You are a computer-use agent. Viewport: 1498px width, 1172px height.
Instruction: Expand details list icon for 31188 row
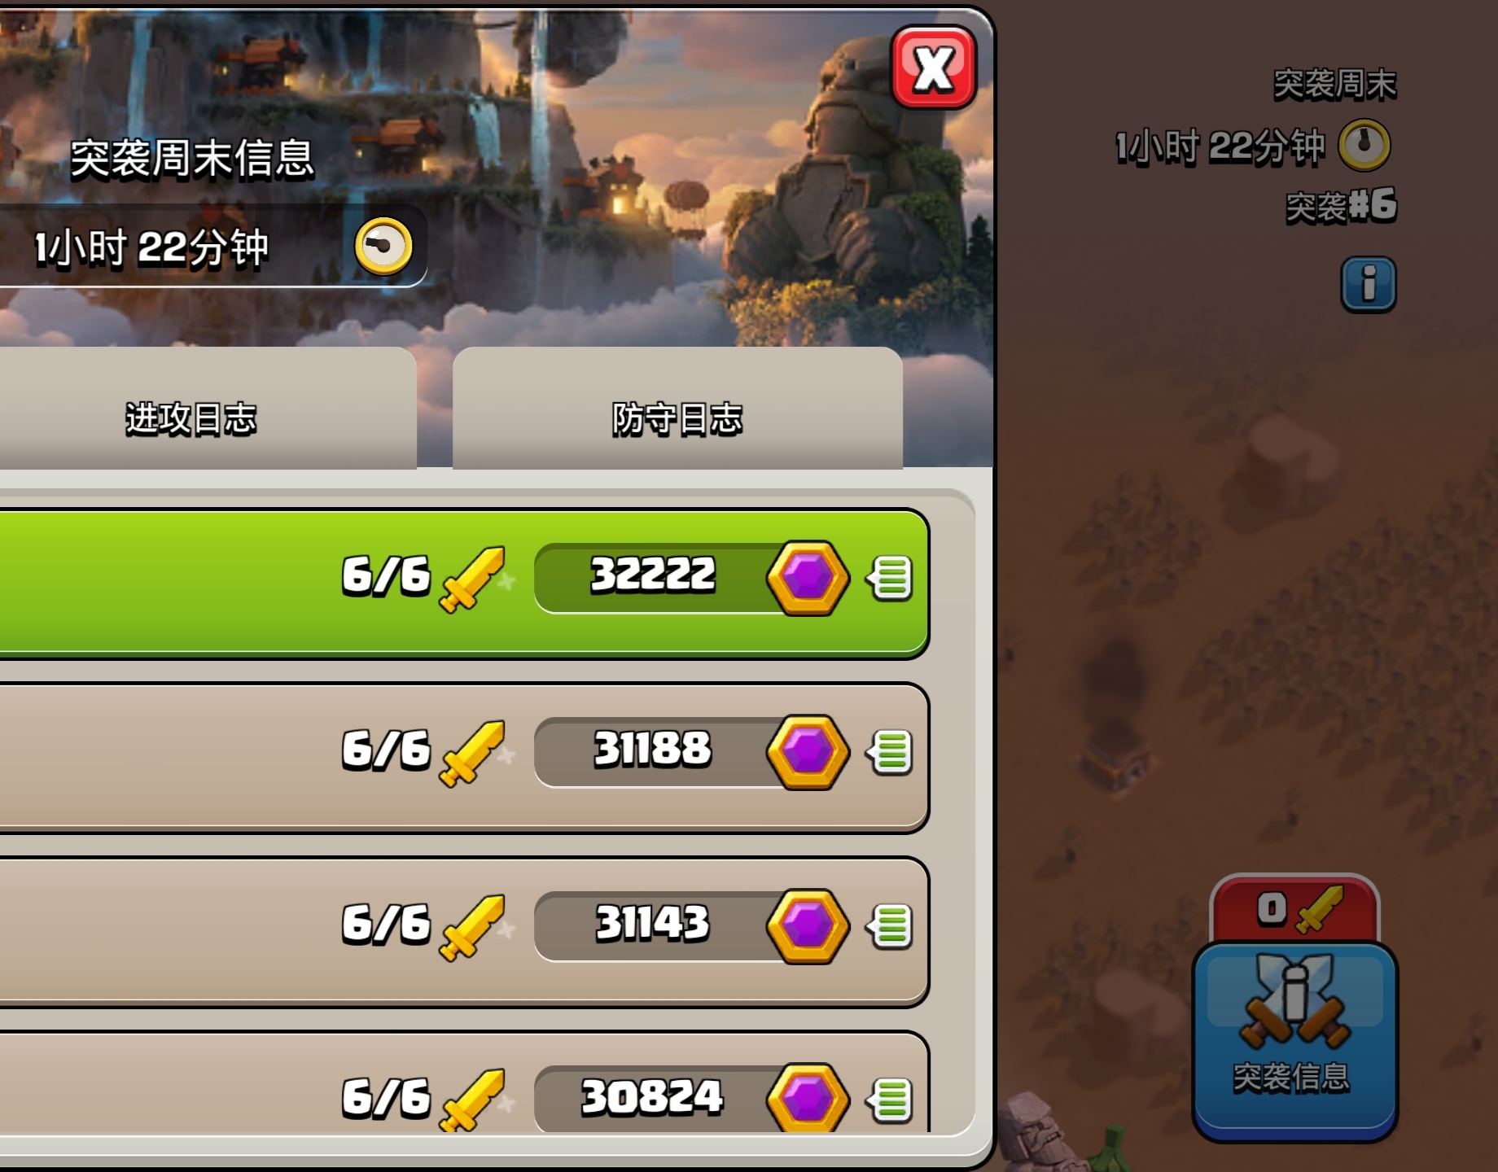pos(890,753)
